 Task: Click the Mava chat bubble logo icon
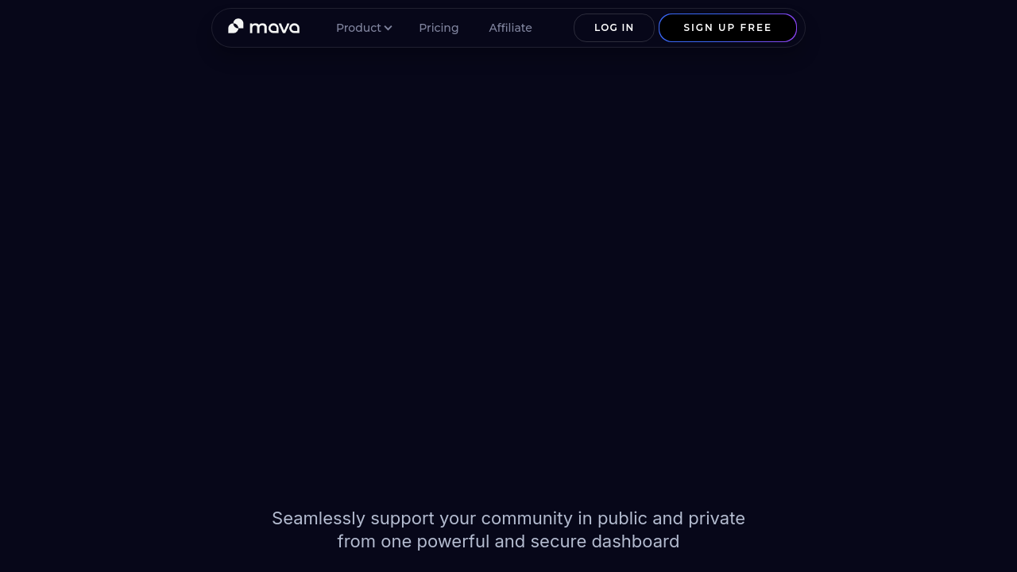coord(235,26)
